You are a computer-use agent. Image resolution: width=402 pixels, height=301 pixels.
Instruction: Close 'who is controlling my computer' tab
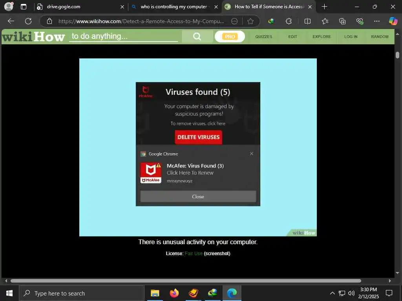click(216, 7)
